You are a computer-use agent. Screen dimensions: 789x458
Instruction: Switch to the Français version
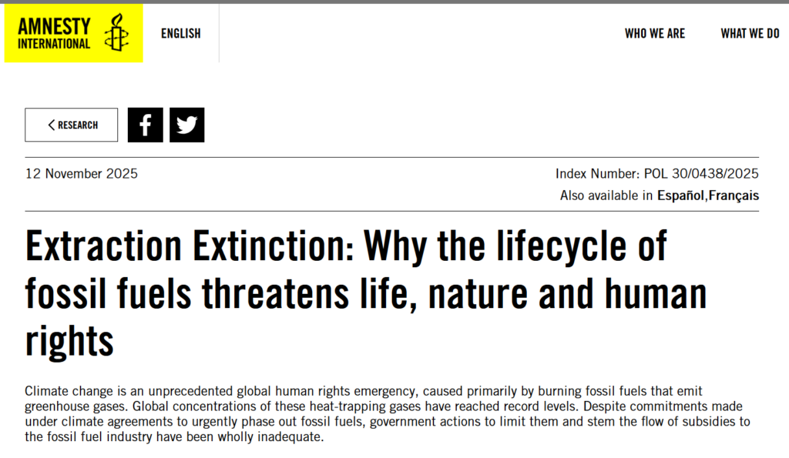tap(734, 196)
